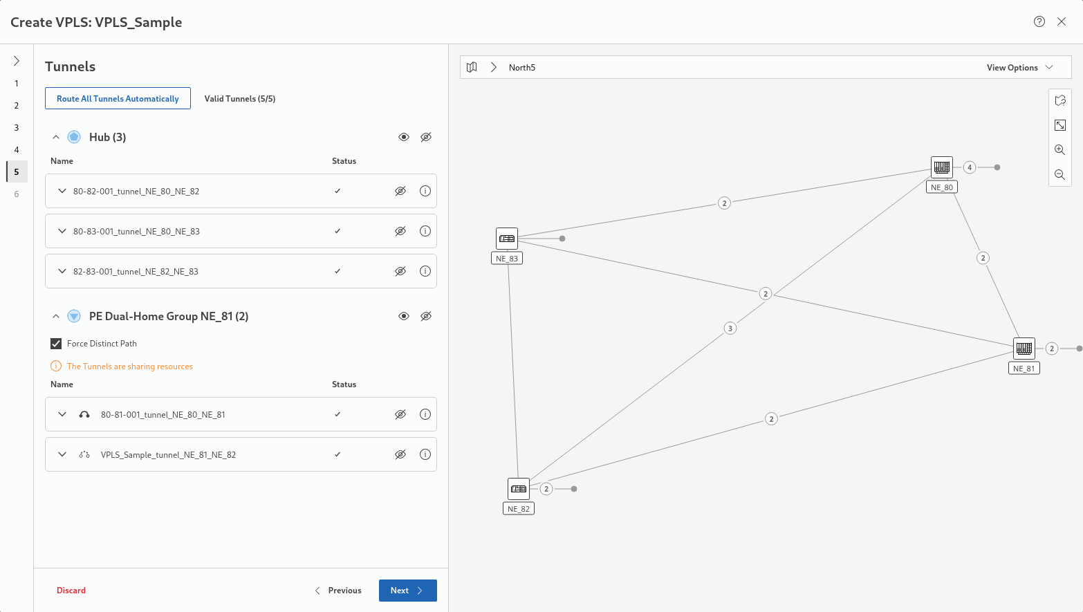This screenshot has height=612, width=1083.
Task: Expand the 82-83-001_tunnel_NE_82_NE_83 row
Action: click(62, 271)
